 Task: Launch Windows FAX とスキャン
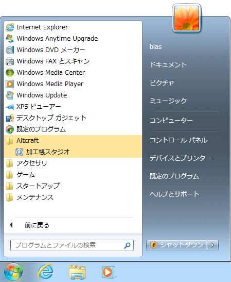(73, 61)
